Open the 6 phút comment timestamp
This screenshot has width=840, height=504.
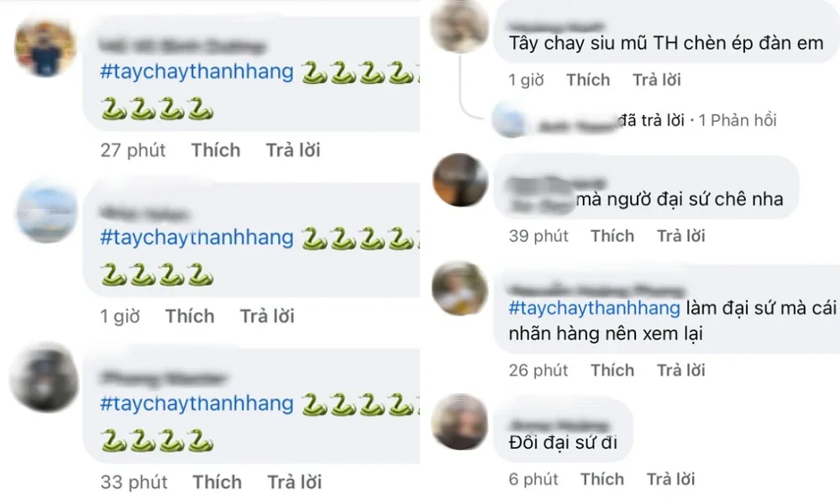click(x=533, y=479)
